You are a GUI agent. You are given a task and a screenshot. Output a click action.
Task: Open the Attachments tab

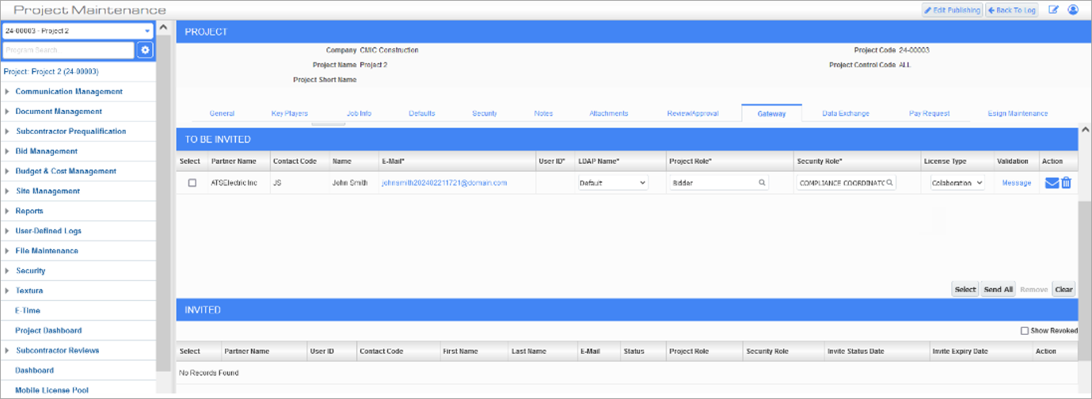coord(608,113)
